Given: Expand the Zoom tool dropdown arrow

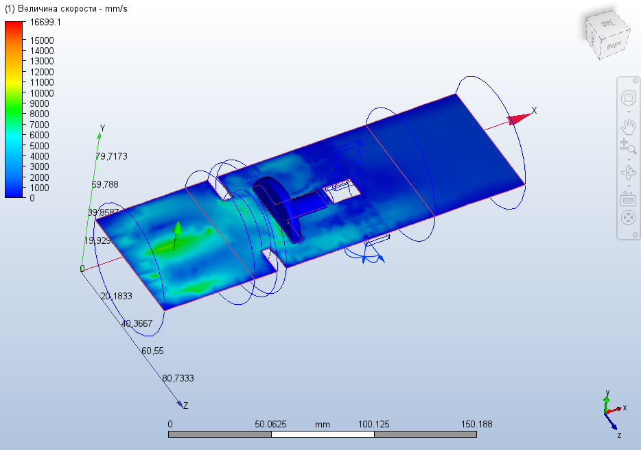Looking at the screenshot, I should click(x=629, y=160).
